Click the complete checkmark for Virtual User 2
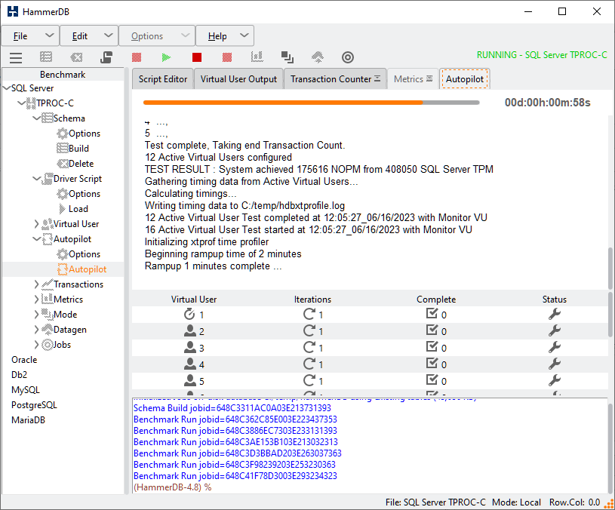This screenshot has width=615, height=510. coord(432,330)
